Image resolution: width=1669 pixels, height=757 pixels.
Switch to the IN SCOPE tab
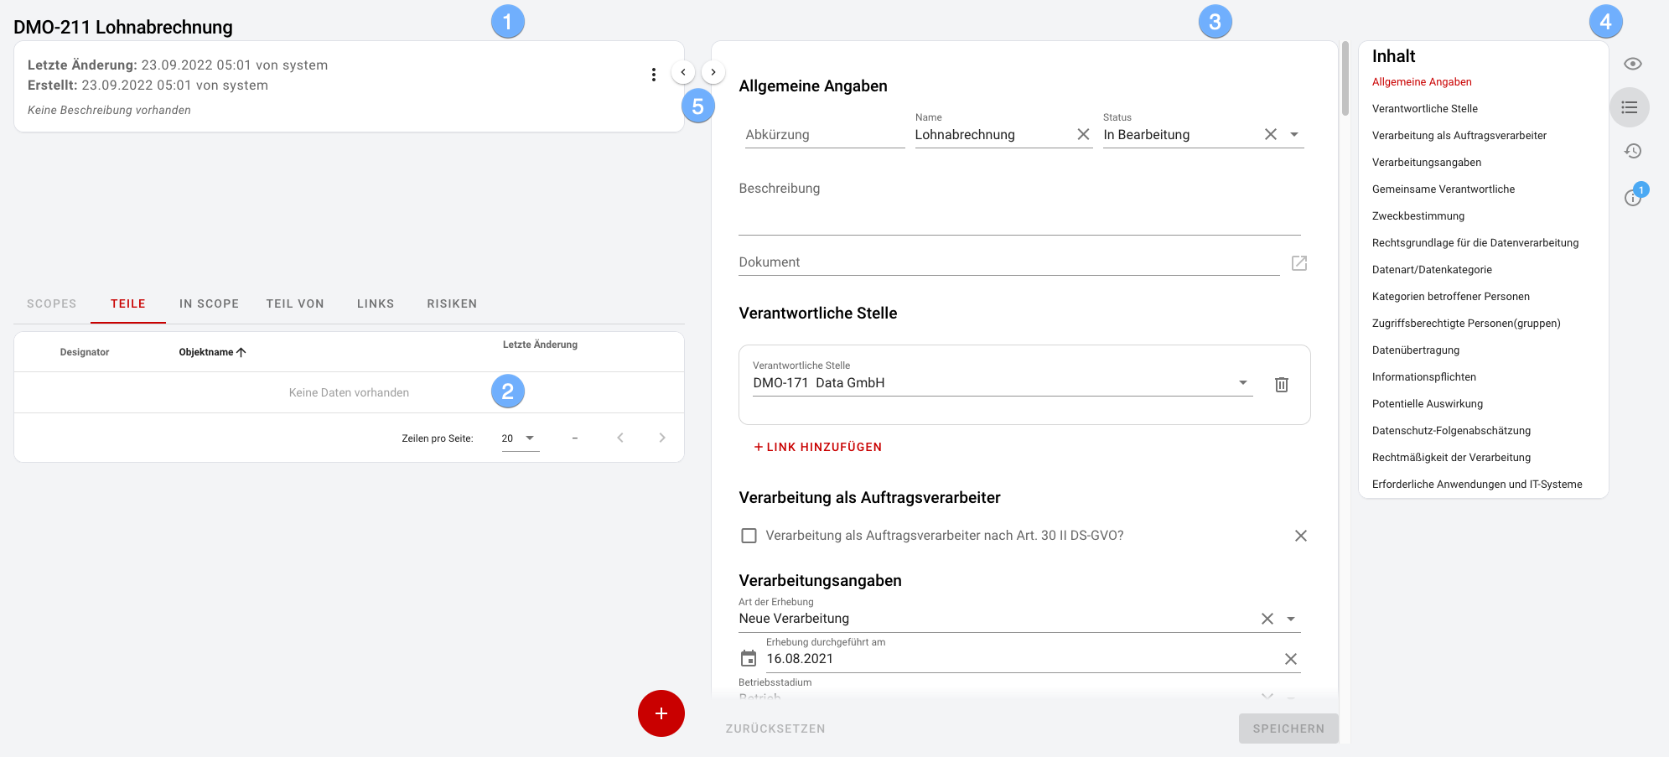point(209,303)
